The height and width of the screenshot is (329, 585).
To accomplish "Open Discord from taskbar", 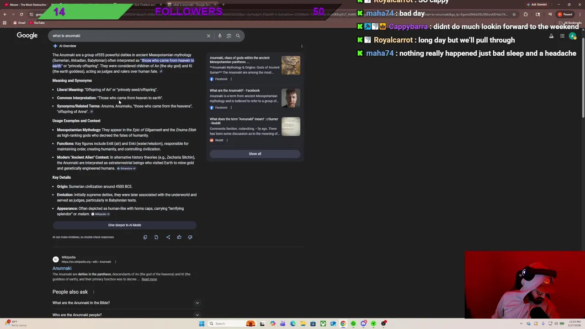I will [363, 324].
